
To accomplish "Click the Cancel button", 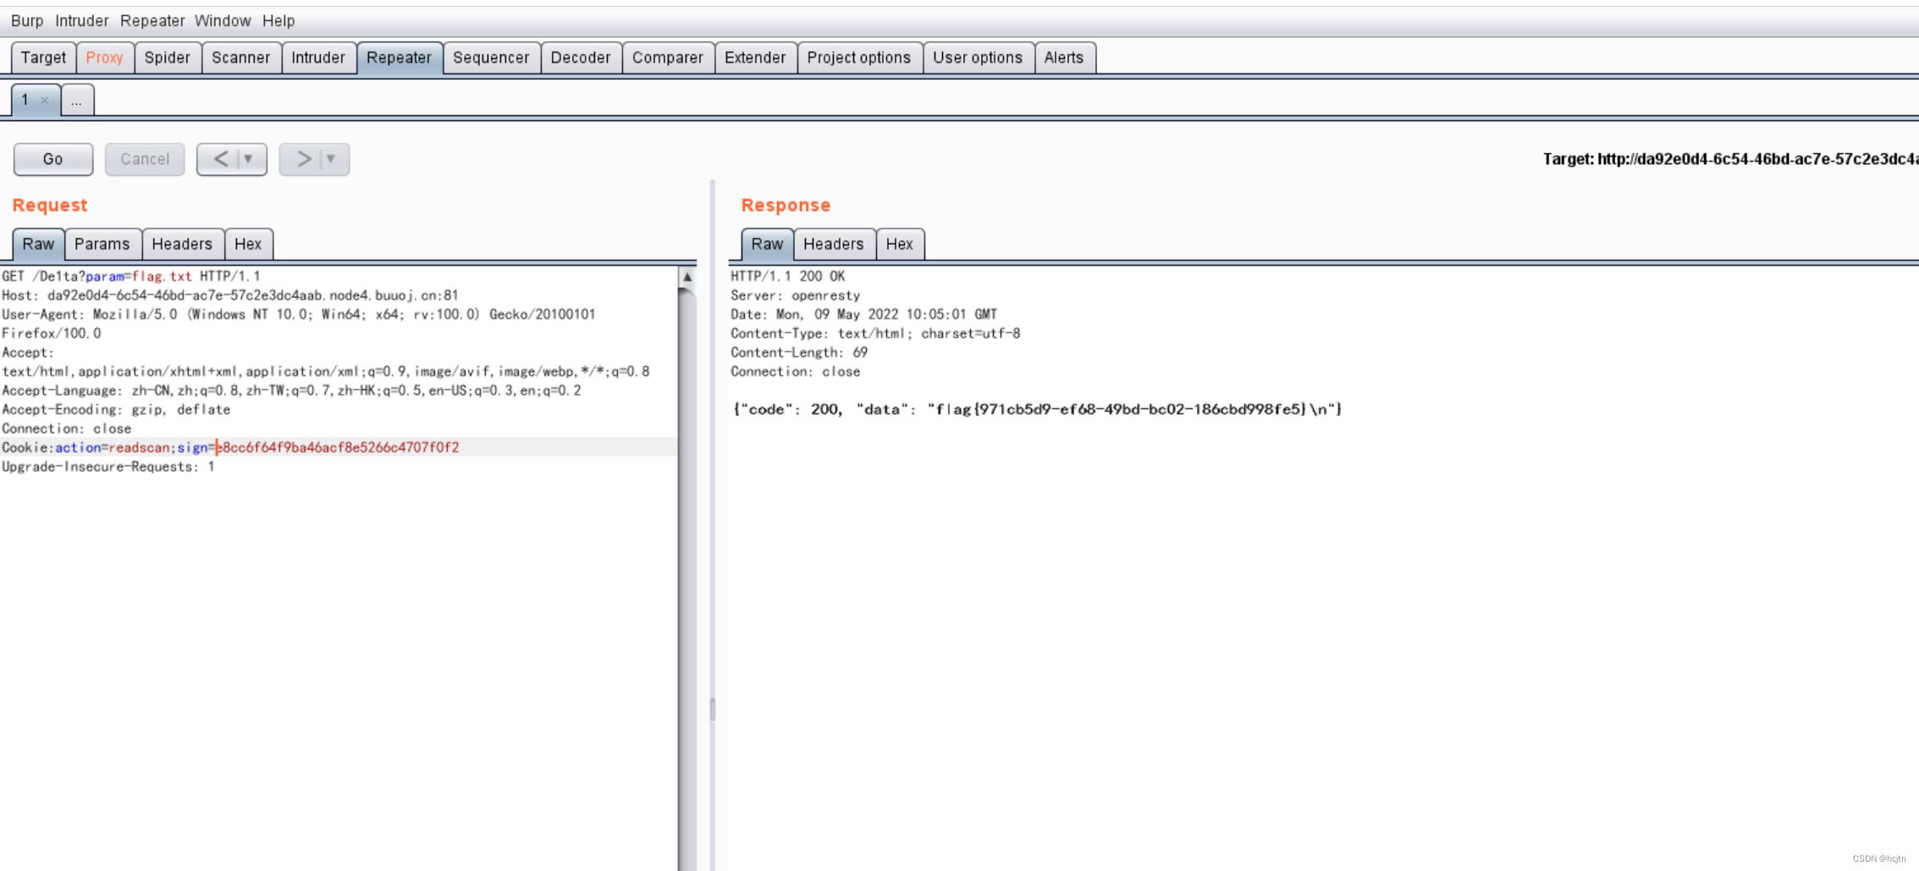I will 145,159.
